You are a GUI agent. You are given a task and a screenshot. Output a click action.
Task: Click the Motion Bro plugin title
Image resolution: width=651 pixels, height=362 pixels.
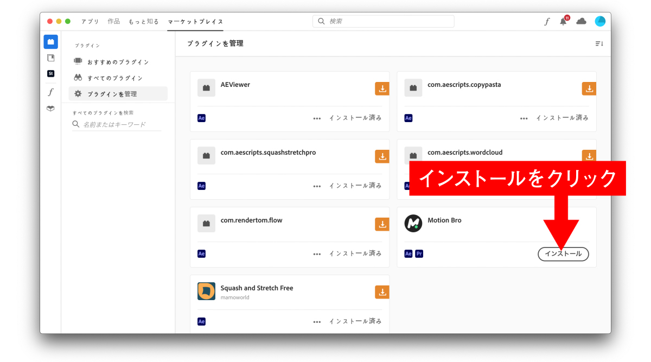pos(444,220)
